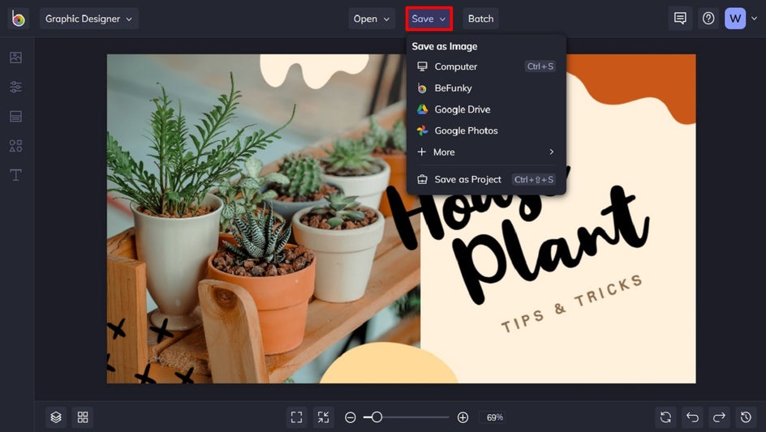Select the Plant text on canvas
Screen dimensions: 766x432
point(549,244)
